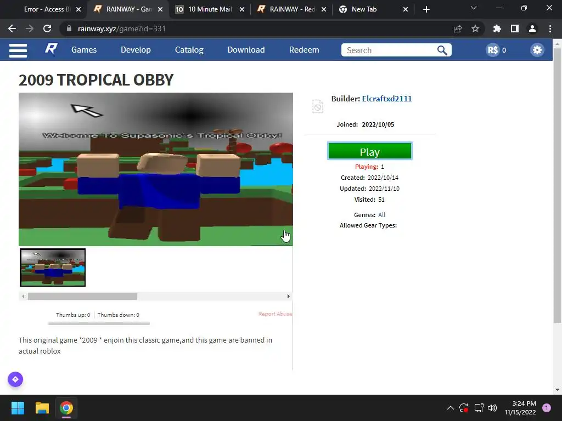The image size is (562, 421).
Task: Share this page icon
Action: (x=457, y=29)
